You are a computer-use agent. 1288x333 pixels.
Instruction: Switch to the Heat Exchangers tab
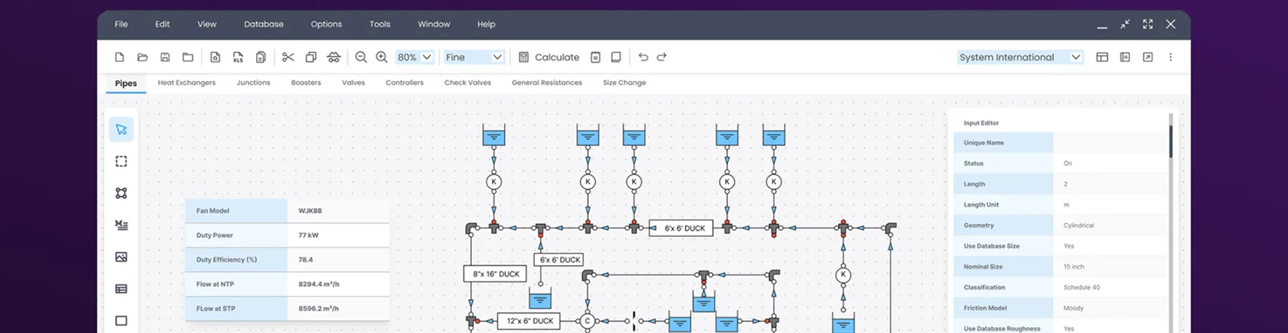186,82
